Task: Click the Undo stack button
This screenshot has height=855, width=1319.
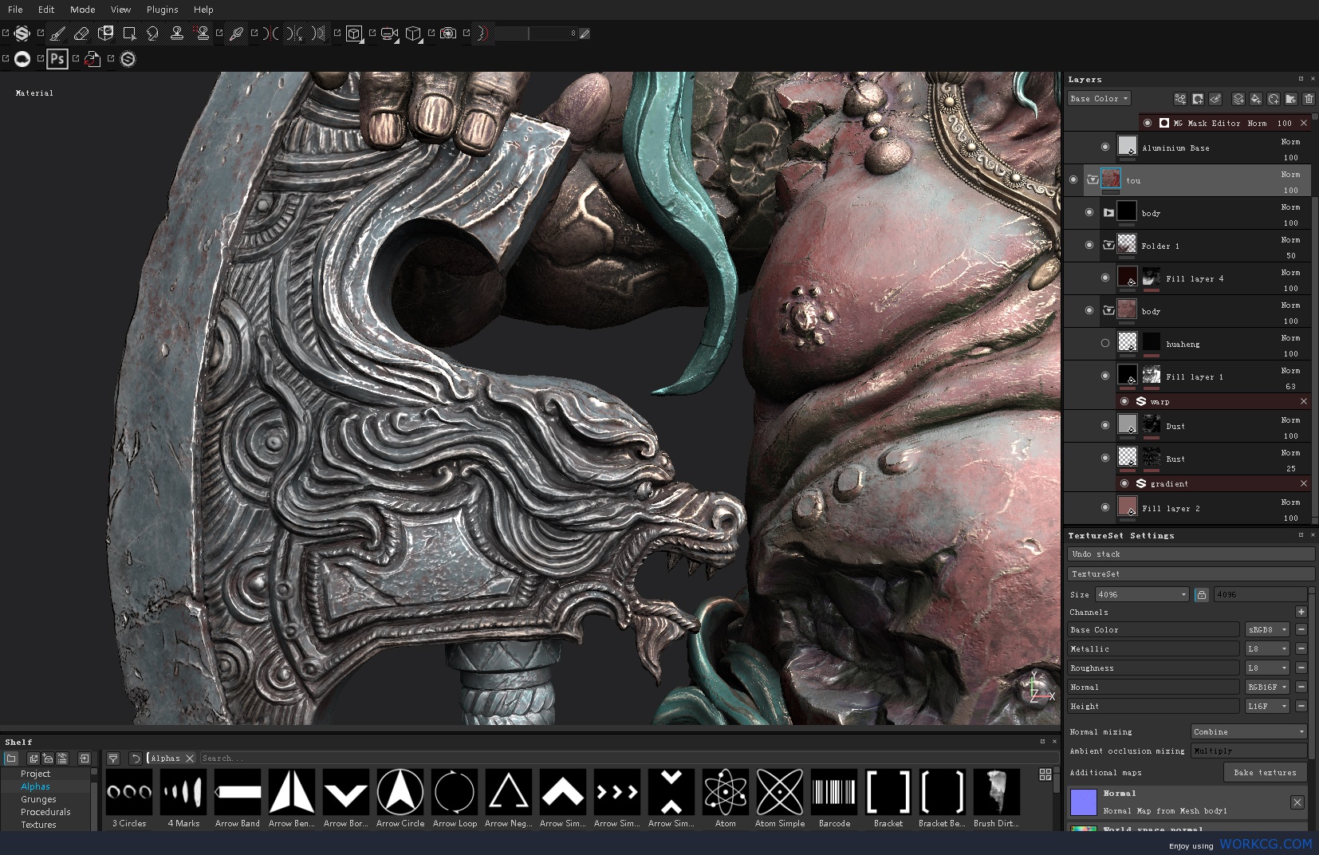Action: [1191, 554]
